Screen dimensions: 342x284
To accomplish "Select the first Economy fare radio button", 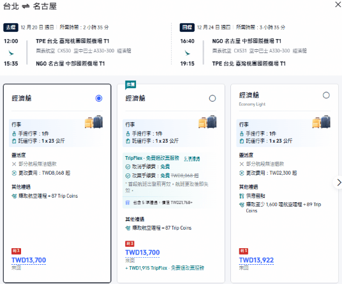I will (99, 99).
